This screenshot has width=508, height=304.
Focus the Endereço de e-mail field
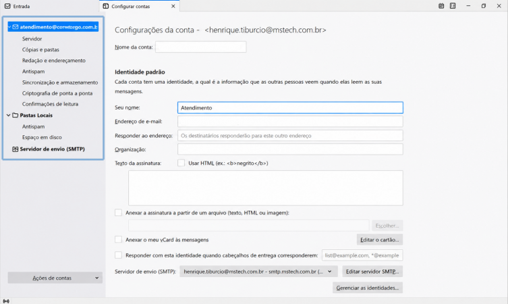[x=290, y=122]
